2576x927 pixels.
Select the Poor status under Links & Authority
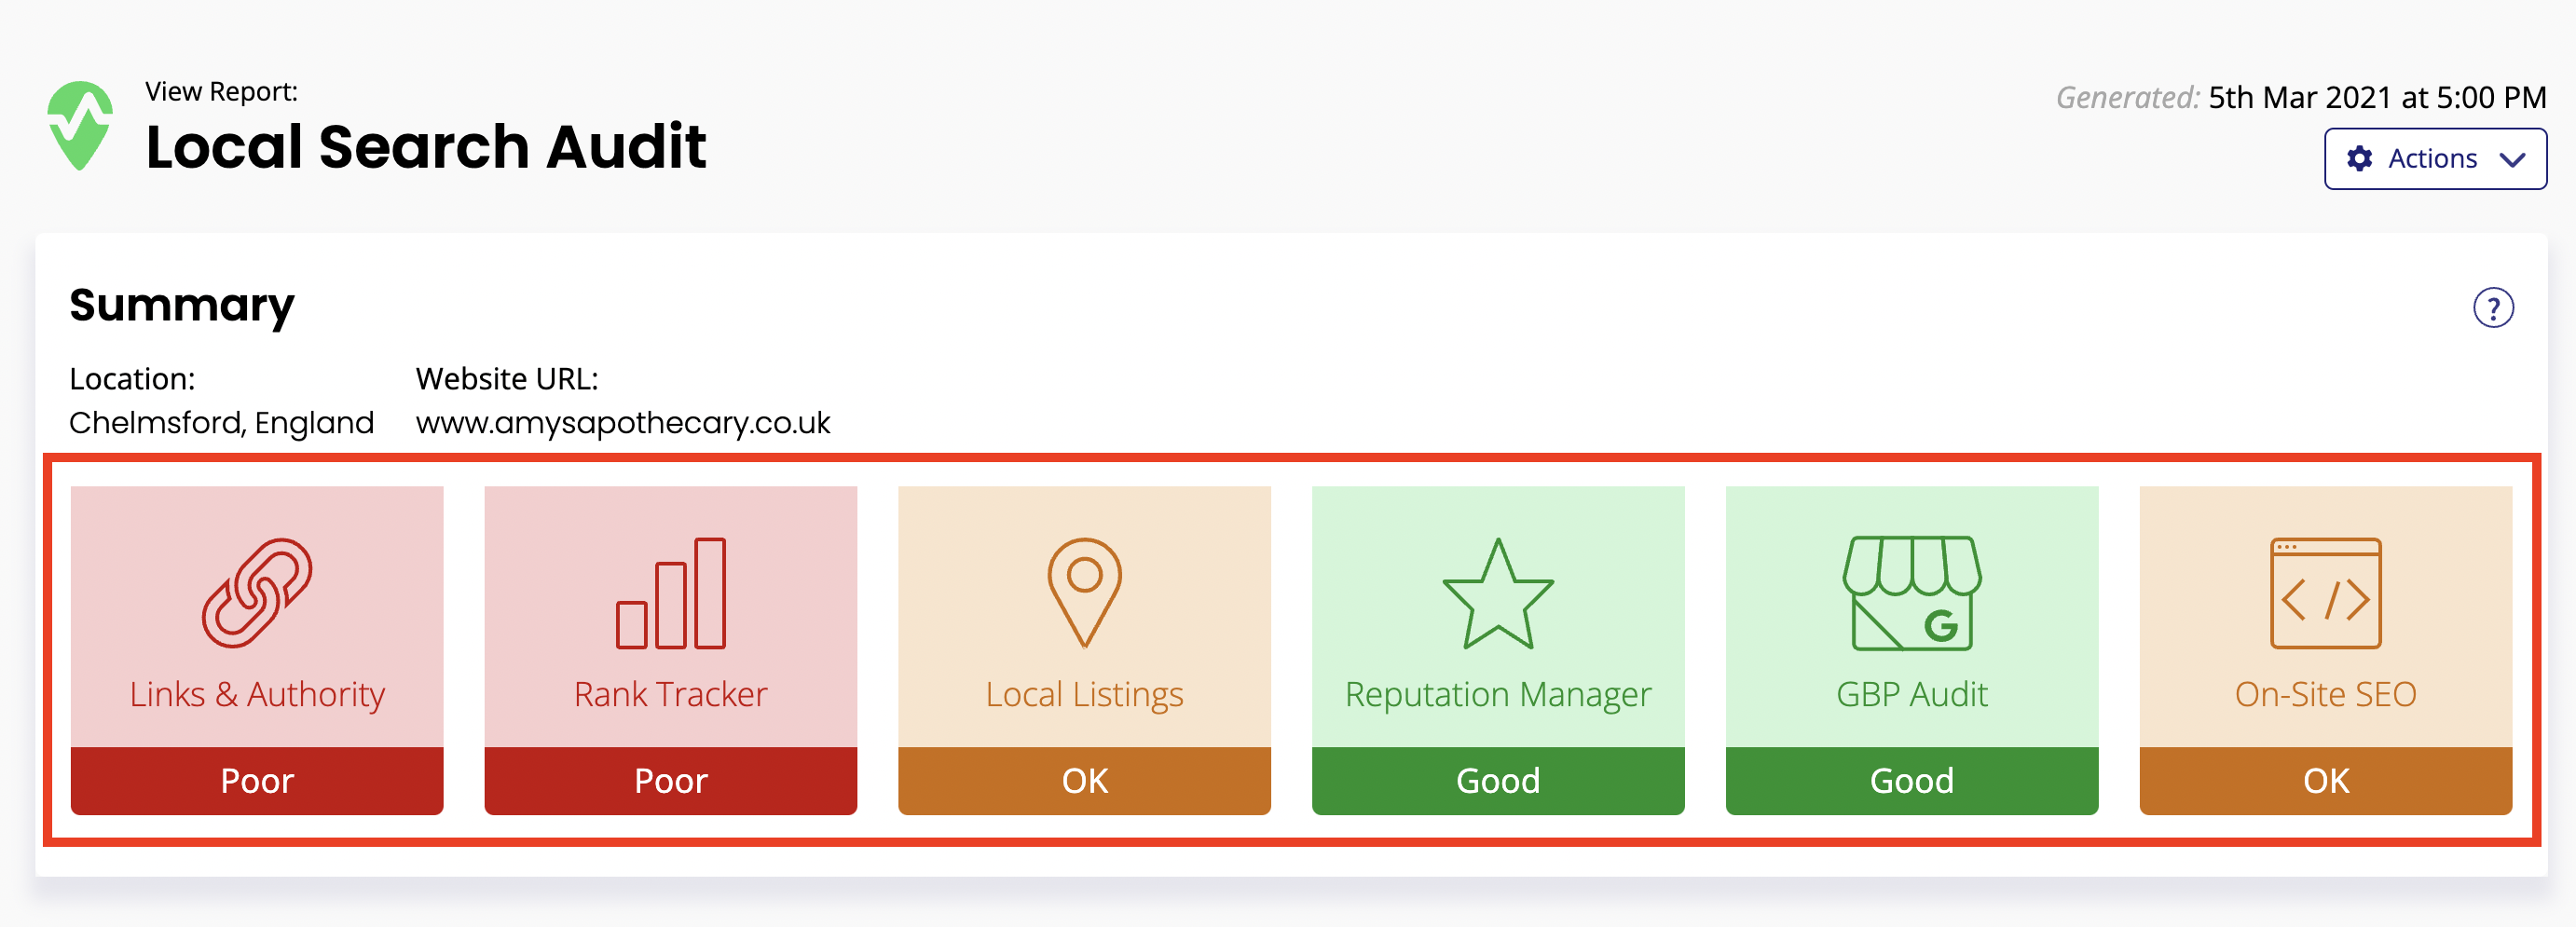pos(257,780)
